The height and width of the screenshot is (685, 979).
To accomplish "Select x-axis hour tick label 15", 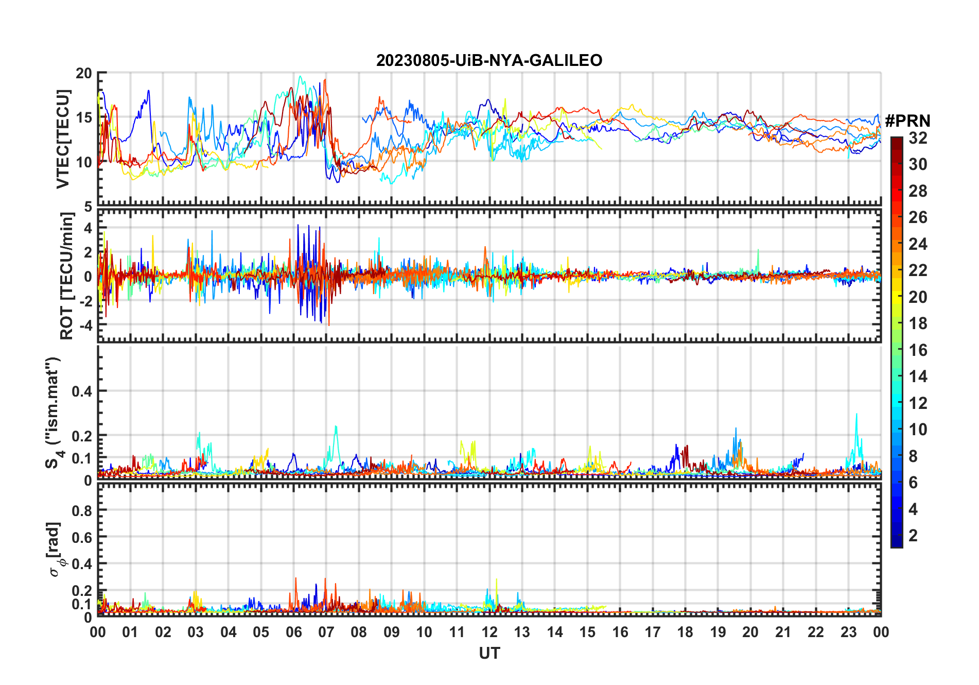I will tap(587, 632).
